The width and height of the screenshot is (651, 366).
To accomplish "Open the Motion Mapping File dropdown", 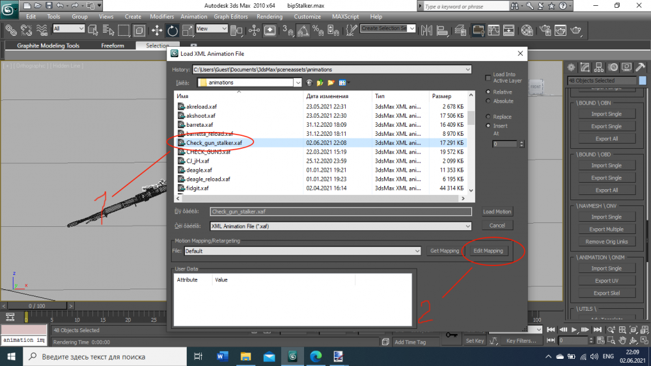I will pos(417,251).
